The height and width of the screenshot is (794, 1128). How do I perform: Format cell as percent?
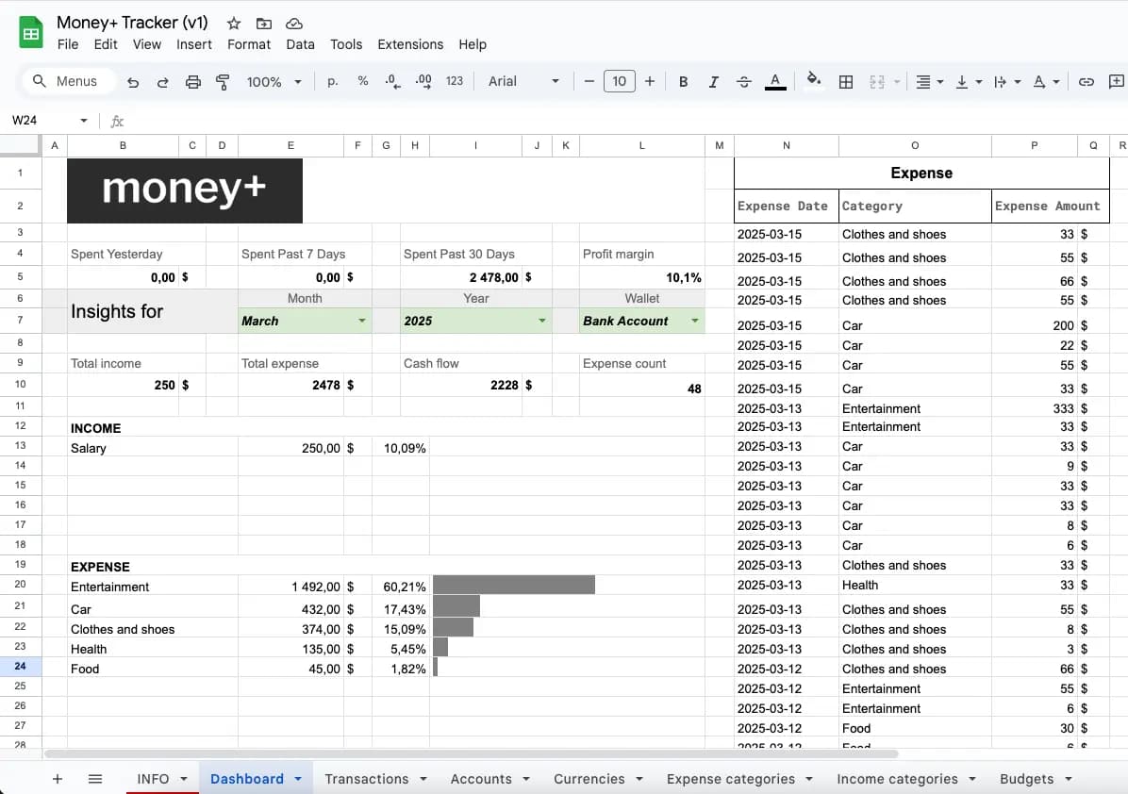(362, 81)
